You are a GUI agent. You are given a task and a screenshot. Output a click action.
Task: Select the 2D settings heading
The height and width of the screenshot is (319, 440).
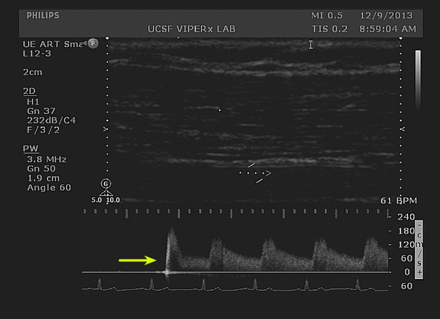30,91
